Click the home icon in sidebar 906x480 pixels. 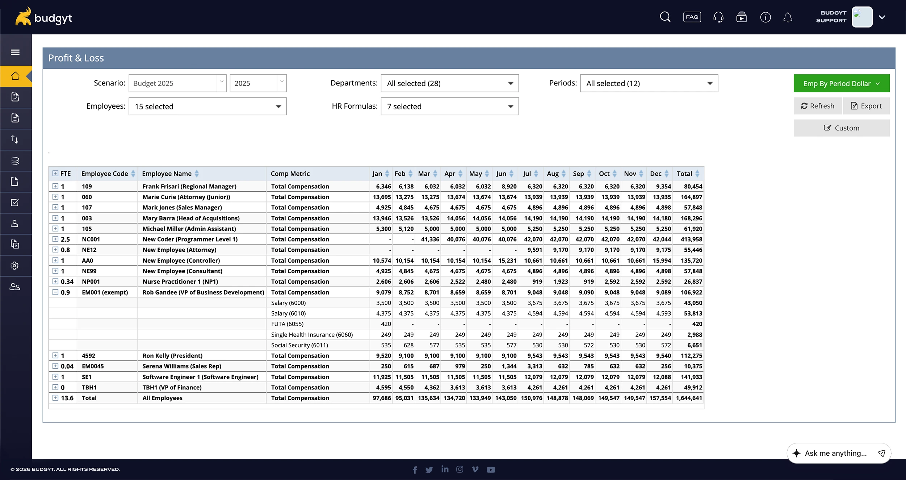[15, 76]
